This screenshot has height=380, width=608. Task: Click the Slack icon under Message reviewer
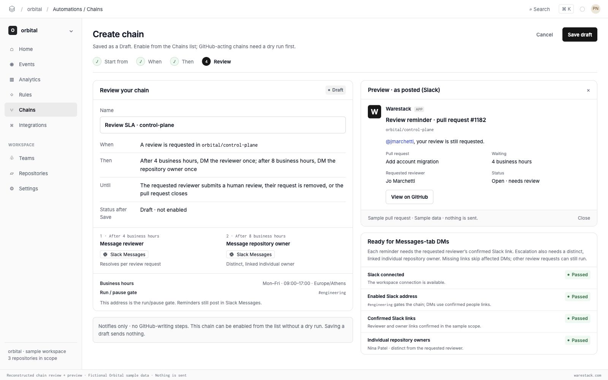click(105, 255)
